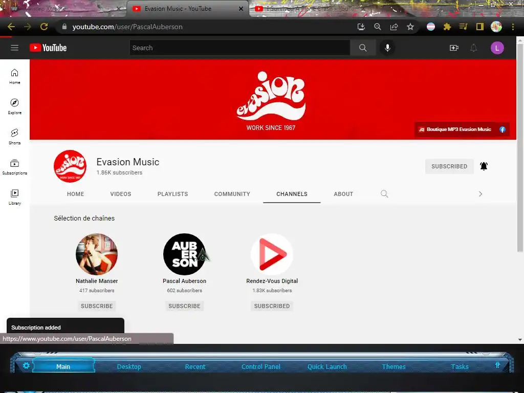Show more channel tabs with the chevron
This screenshot has width=524, height=393.
coord(480,194)
